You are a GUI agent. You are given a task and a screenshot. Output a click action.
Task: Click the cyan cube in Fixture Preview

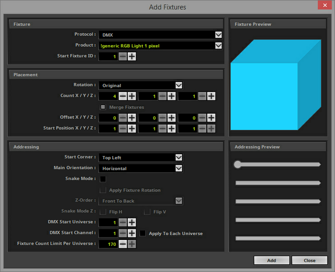click(276, 85)
